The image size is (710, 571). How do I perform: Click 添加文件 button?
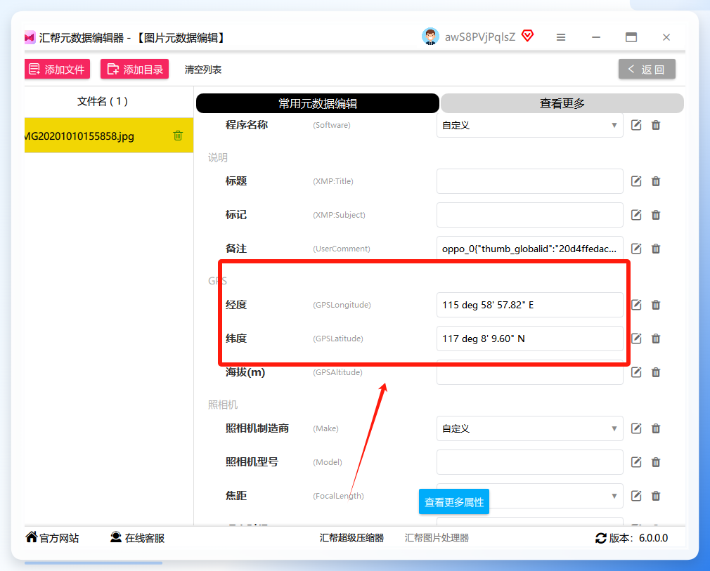click(57, 70)
